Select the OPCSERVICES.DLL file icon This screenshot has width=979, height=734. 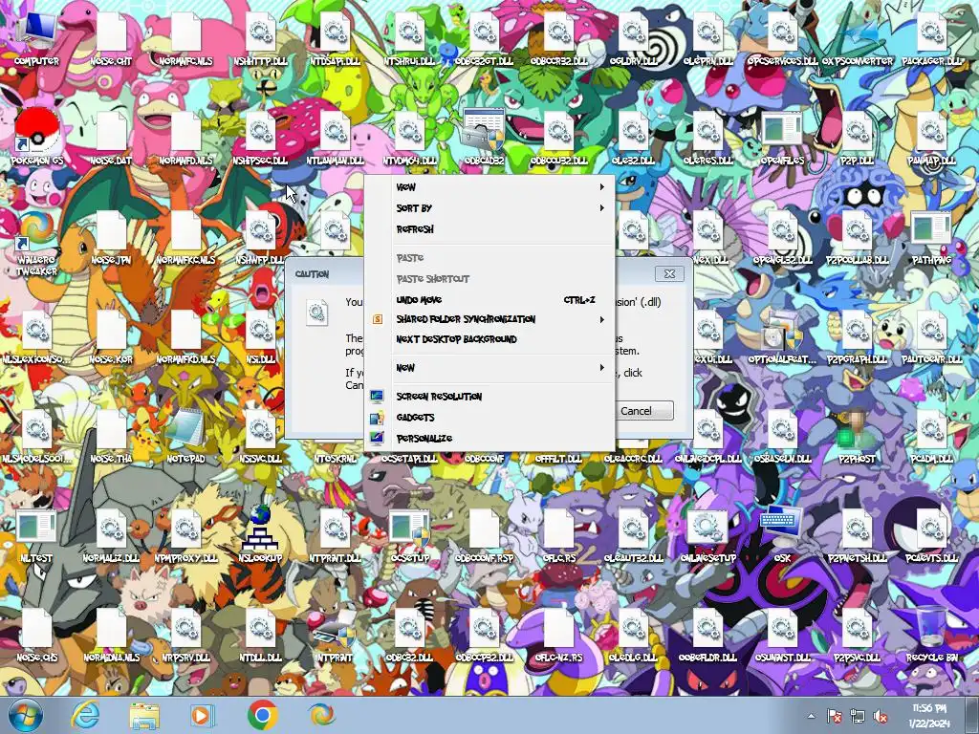[782, 38]
